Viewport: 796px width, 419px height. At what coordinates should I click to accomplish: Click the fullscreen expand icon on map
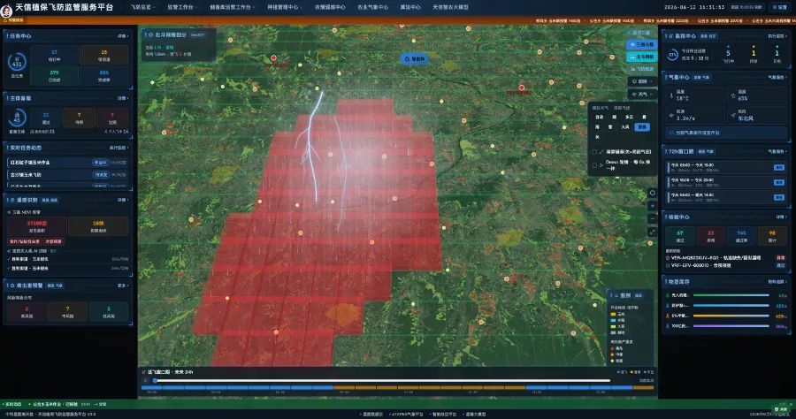[653, 232]
